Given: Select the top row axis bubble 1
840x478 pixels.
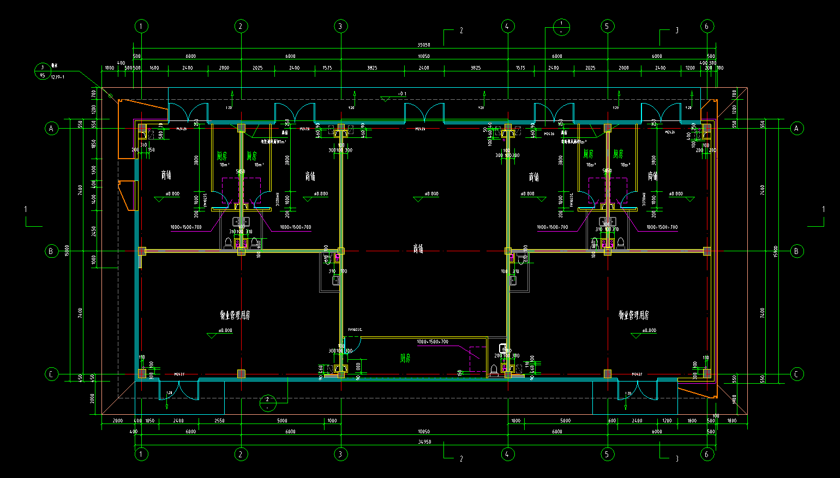Looking at the screenshot, I should click(x=141, y=26).
